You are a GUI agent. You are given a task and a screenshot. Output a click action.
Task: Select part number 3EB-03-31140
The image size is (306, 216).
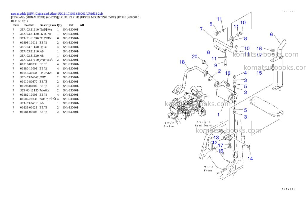click(x=29, y=47)
